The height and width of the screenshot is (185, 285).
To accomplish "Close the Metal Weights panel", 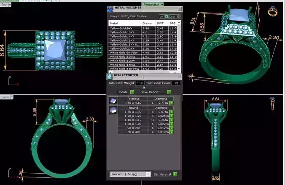I will [180, 8].
